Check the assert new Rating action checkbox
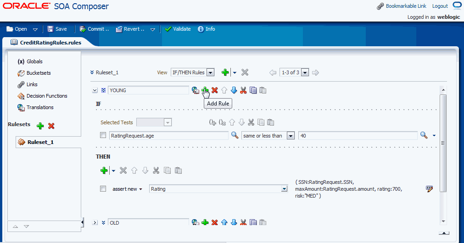464x243 pixels. coord(103,188)
